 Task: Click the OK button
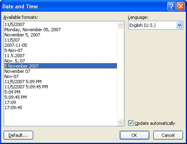pos(135,135)
